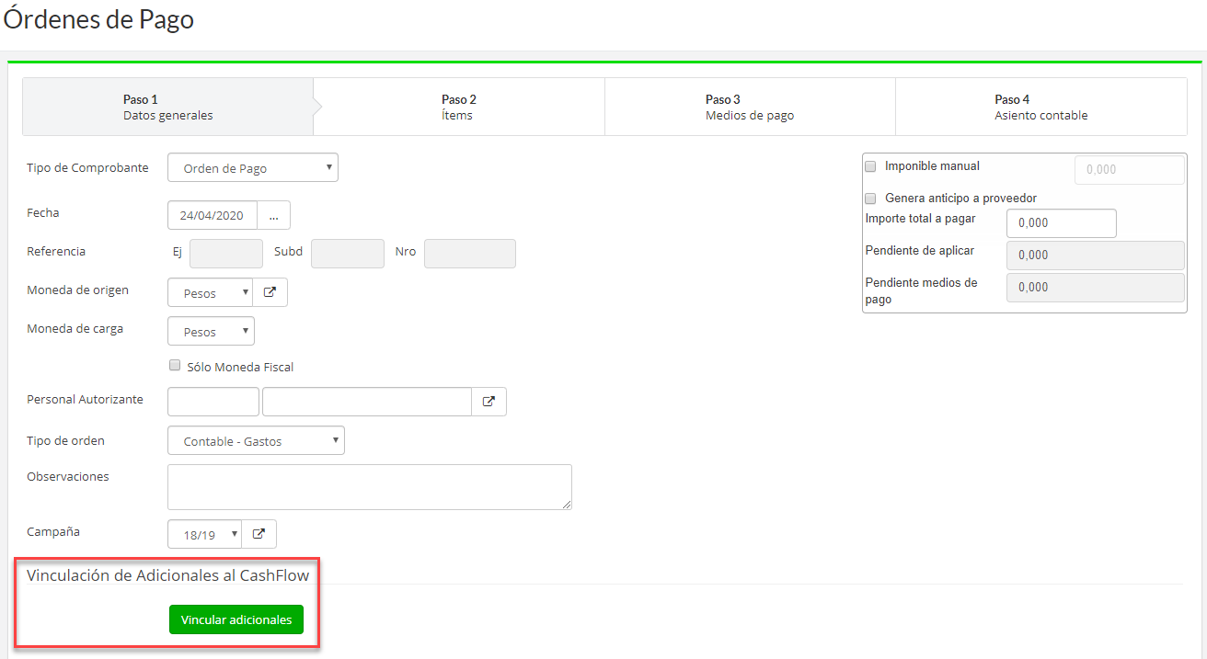This screenshot has width=1207, height=659.
Task: Focus the Importe total a pagar field
Action: 1062,223
